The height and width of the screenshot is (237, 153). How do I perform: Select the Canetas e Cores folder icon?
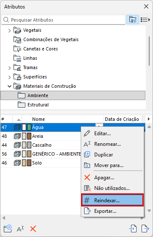17,49
